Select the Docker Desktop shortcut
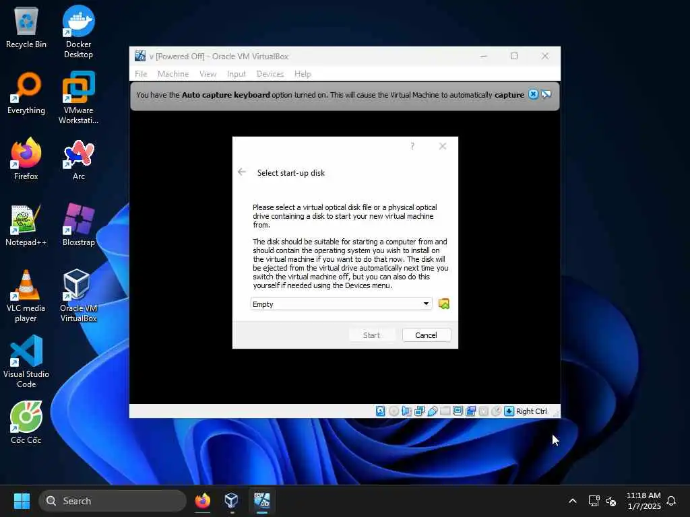 point(78,32)
